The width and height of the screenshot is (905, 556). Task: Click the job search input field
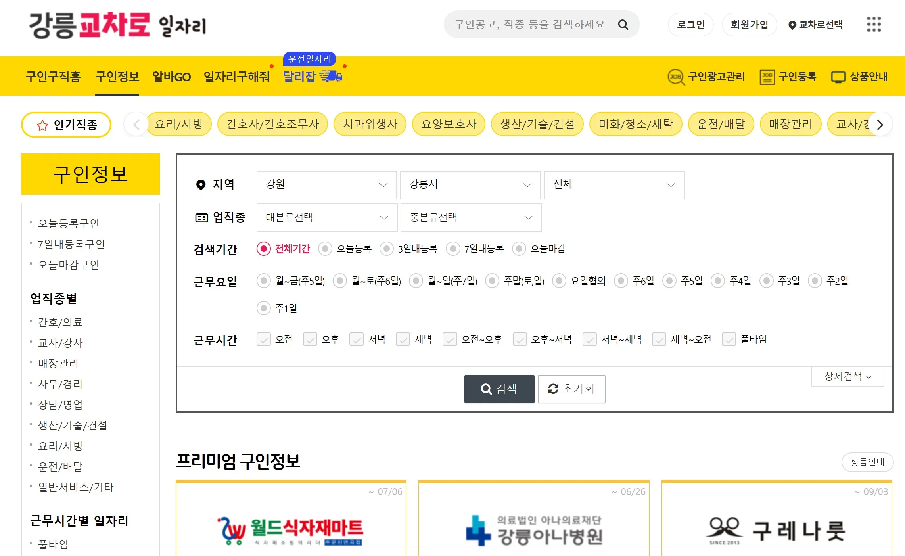529,25
